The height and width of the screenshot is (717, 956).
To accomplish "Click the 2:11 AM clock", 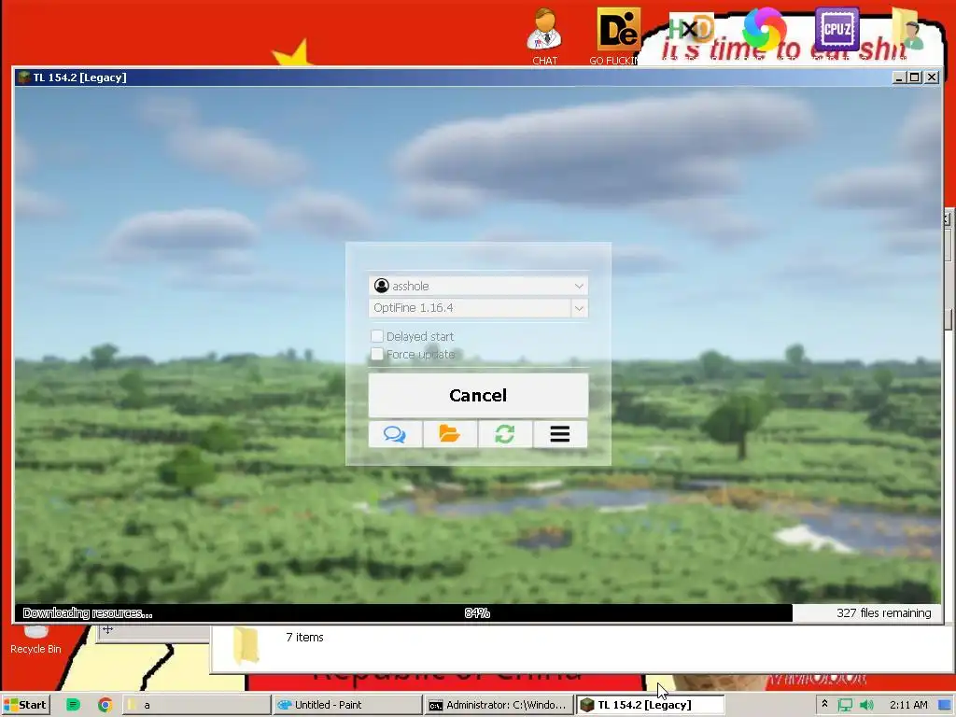I will pyautogui.click(x=908, y=705).
